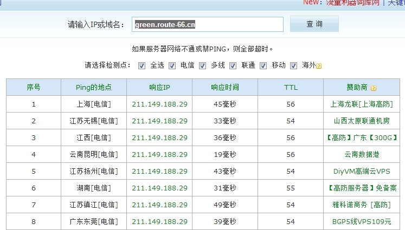Click the 雅科诺商务 [高防] link
405x230 pixels.
pos(361,205)
